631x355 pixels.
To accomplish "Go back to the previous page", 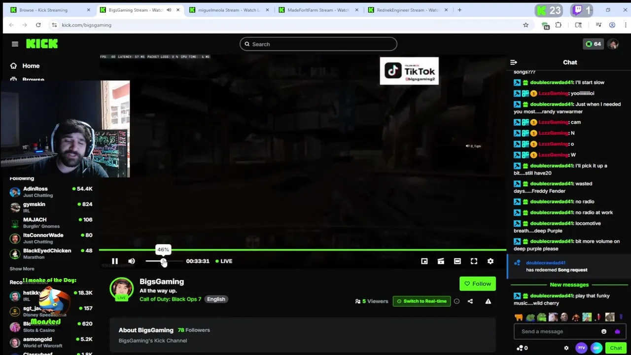I will [11, 25].
